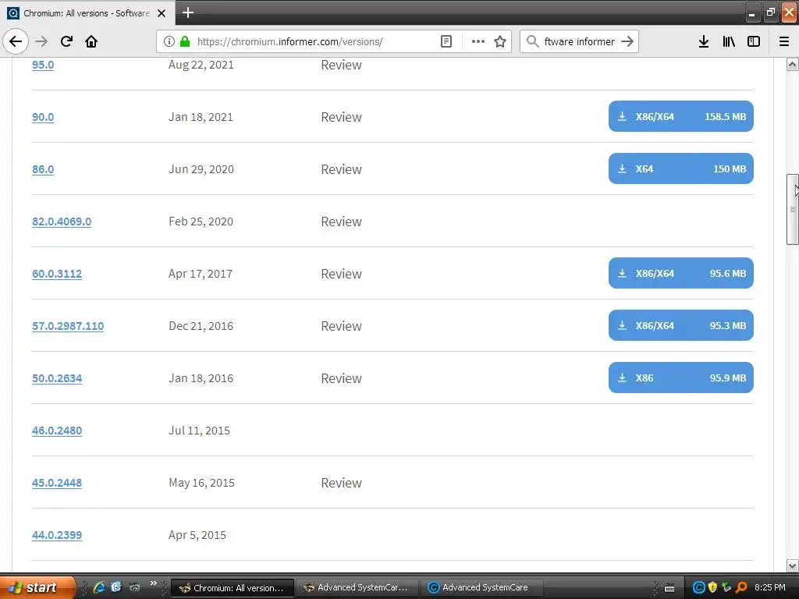
Task: Open Review for version 95.0
Action: 342,65
